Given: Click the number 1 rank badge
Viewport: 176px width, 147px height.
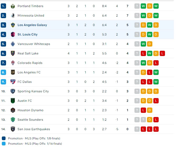Looking at the screenshot, I should click(3, 6).
